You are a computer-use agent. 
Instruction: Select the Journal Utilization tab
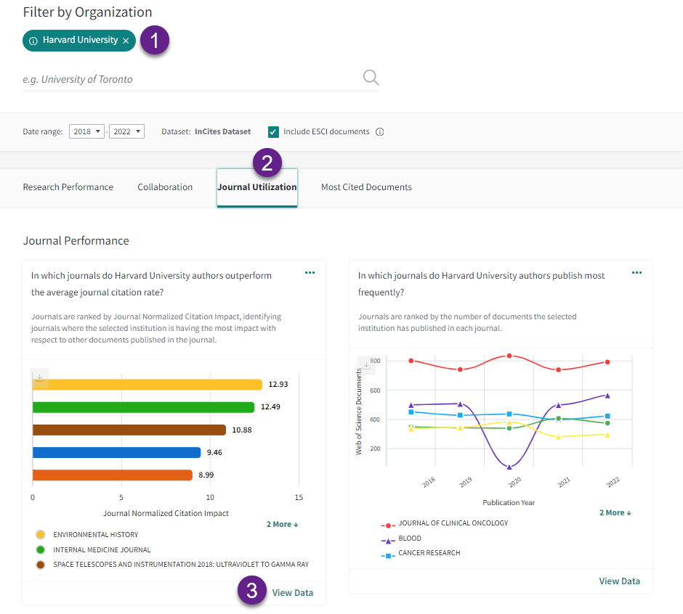tap(257, 187)
